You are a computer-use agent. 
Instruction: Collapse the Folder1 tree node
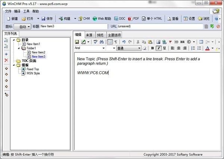click(x=19, y=48)
